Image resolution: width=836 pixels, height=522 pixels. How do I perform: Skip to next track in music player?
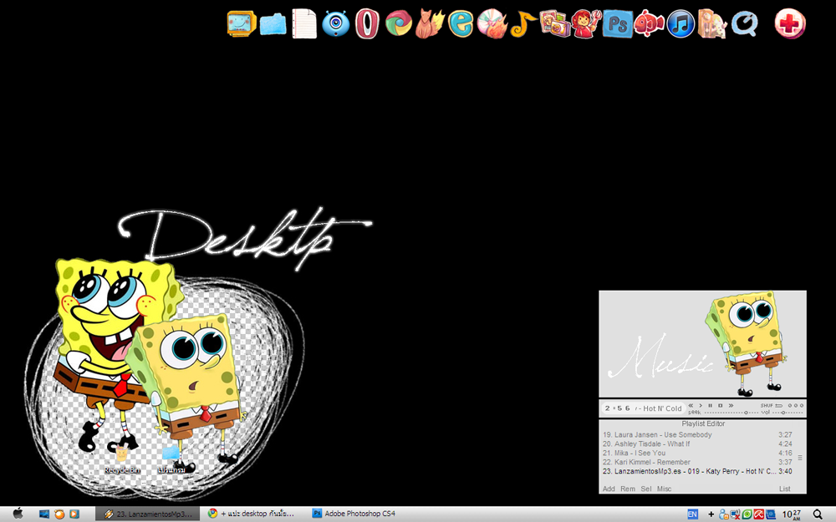click(731, 405)
